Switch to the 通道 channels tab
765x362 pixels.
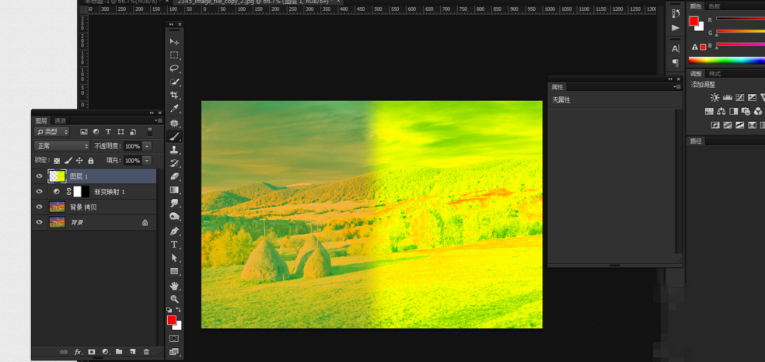pos(60,120)
